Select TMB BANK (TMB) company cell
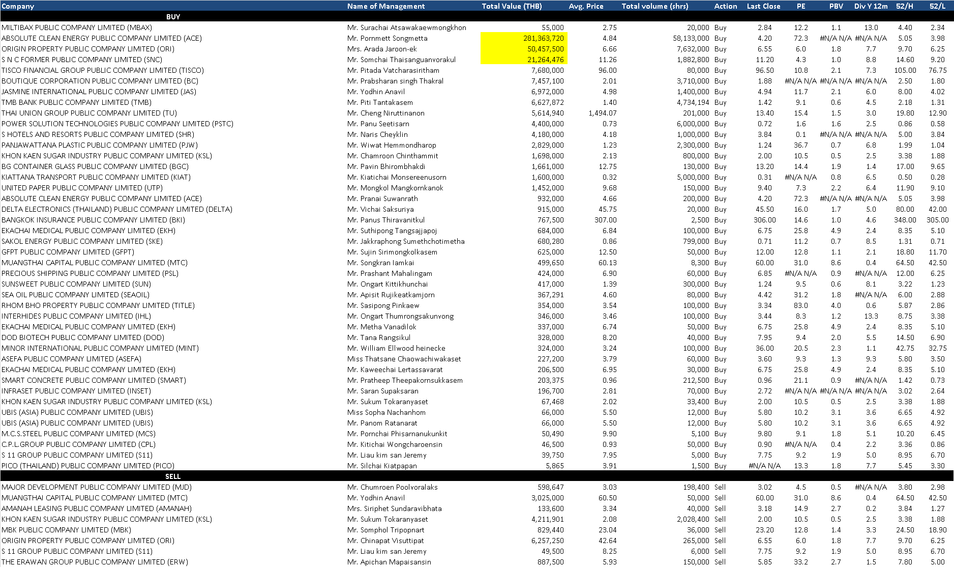The width and height of the screenshot is (954, 567). coord(77,102)
